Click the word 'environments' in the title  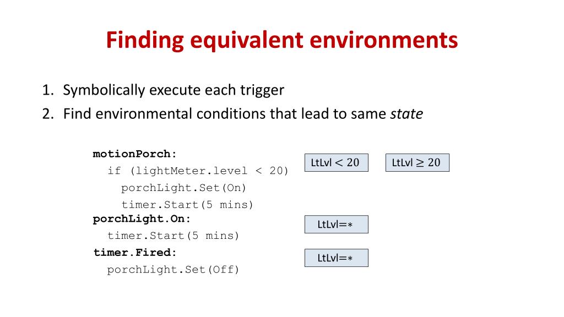pyautogui.click(x=383, y=40)
